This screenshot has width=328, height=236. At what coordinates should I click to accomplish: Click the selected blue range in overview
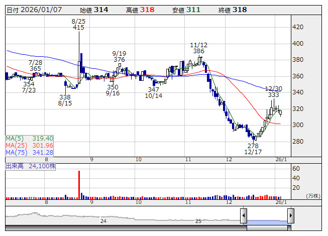click(267, 222)
